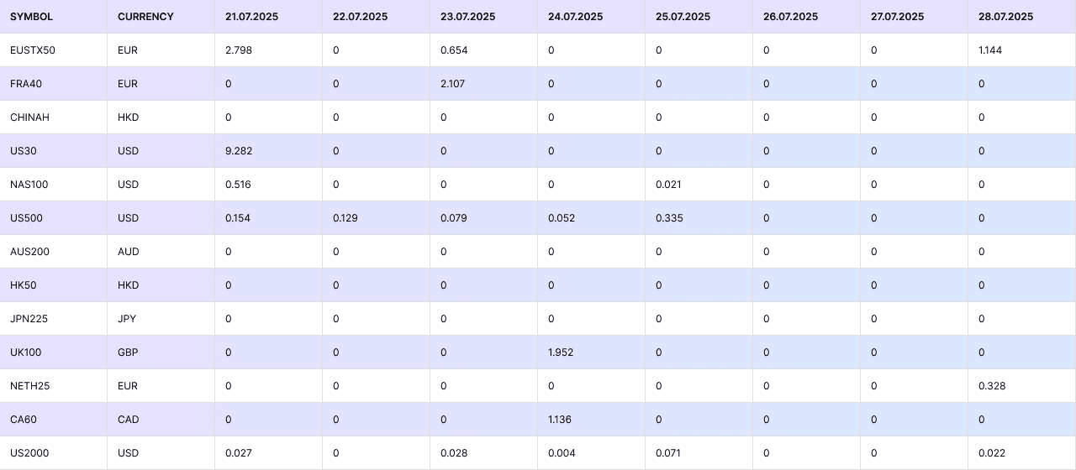Viewport: 1076px width, 470px height.
Task: Select US500 value 0.079
Action: coord(484,218)
